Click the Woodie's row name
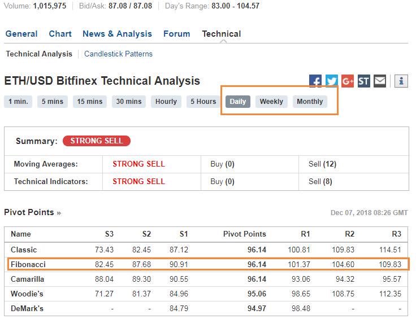 tap(27, 294)
